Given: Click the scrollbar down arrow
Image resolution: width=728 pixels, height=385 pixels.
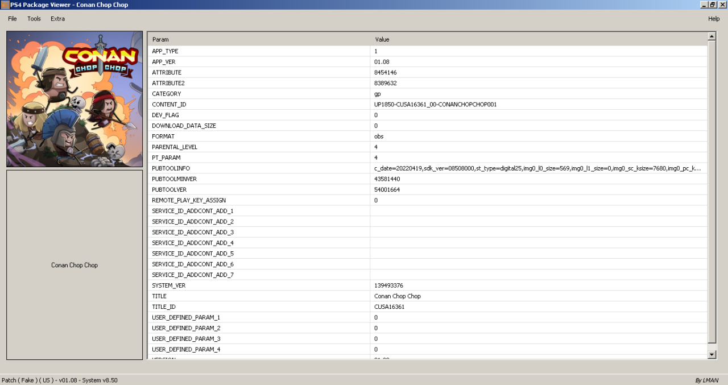Looking at the screenshot, I should (712, 354).
